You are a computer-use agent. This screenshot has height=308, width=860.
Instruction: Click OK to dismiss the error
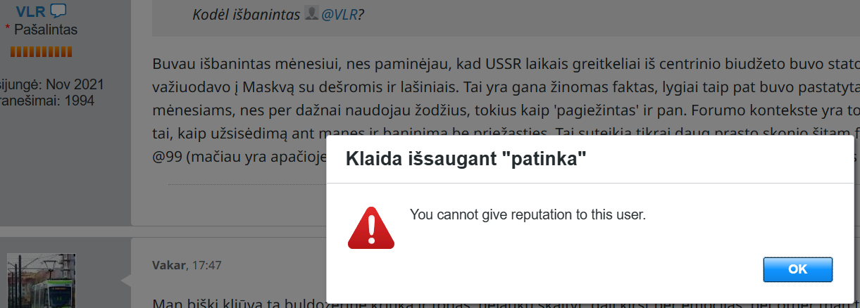pos(797,269)
